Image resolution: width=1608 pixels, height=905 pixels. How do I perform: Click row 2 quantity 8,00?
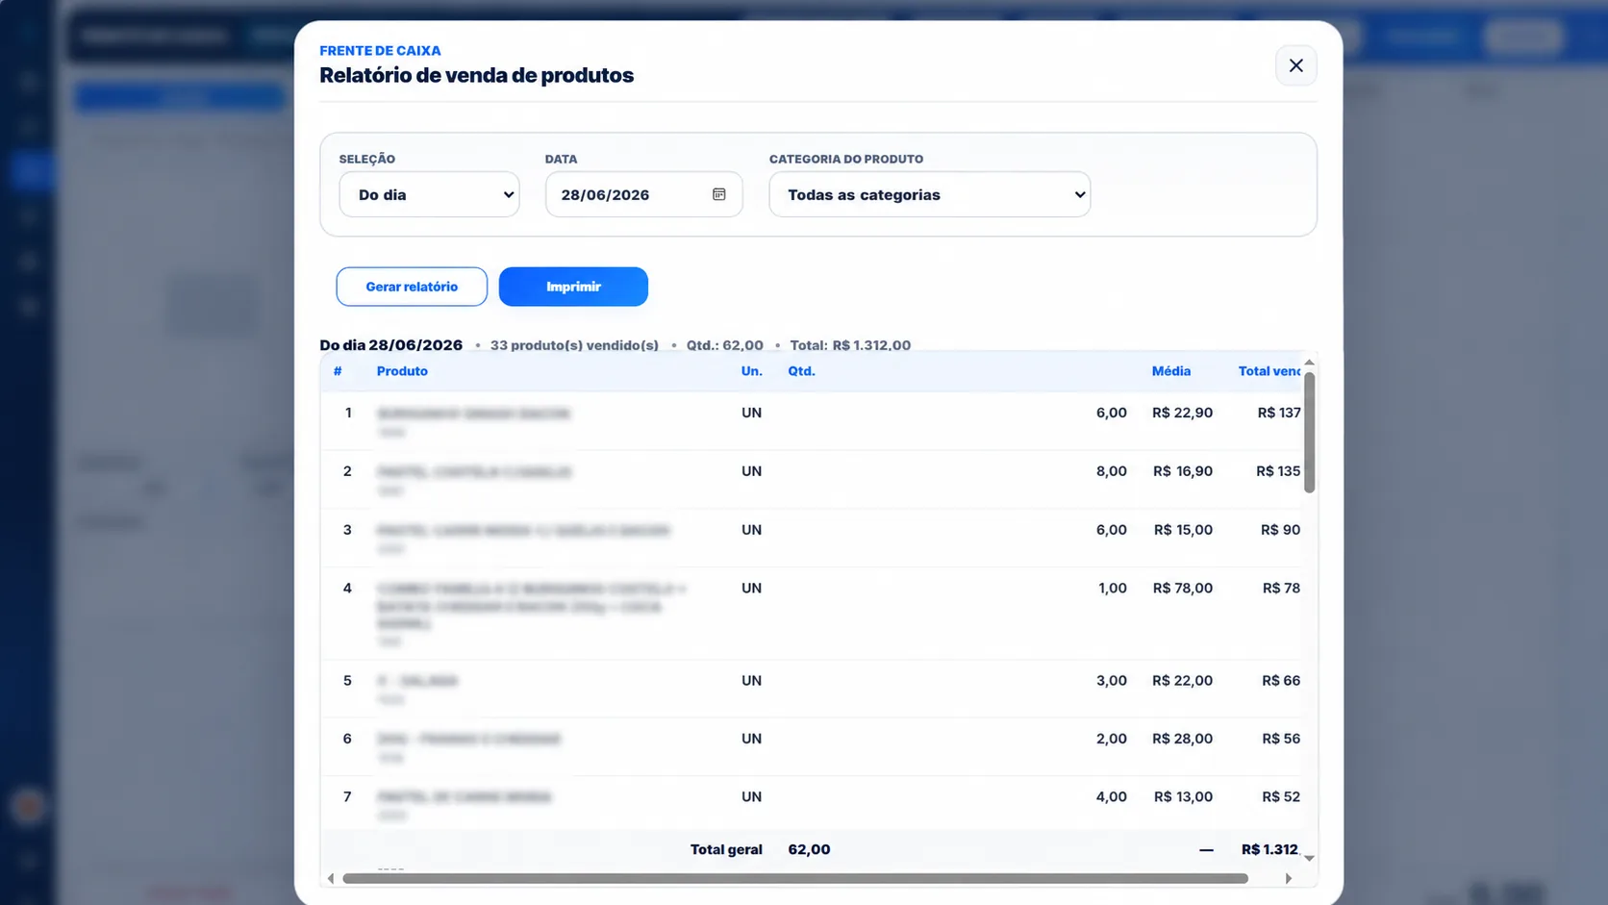coord(1111,471)
